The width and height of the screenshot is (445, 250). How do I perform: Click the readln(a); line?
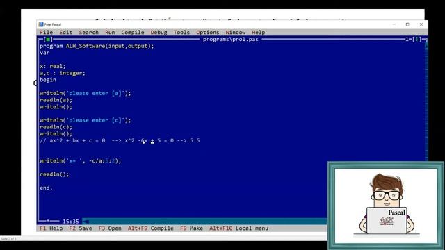click(x=56, y=100)
